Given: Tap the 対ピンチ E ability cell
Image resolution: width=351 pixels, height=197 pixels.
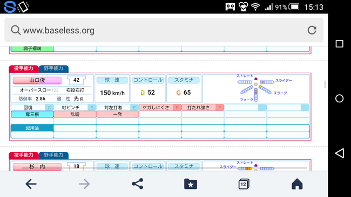Looking at the screenshot, I should 75,108.
